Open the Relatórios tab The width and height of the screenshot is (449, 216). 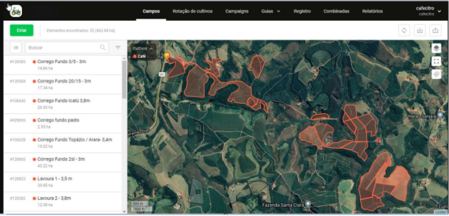372,11
